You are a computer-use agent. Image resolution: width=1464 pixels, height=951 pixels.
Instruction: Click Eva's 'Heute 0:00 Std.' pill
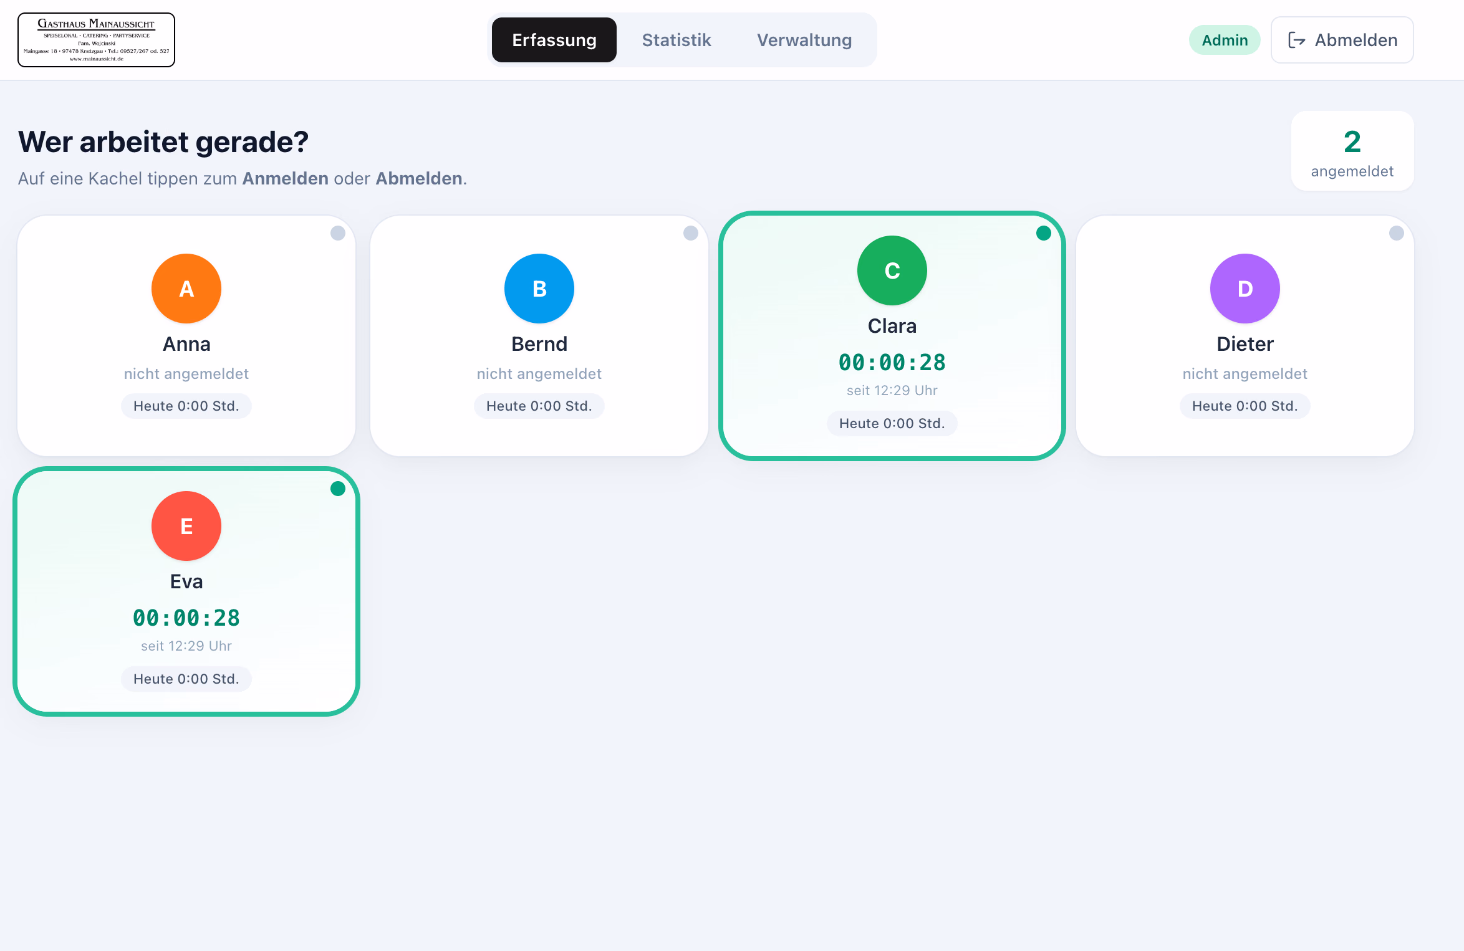186,679
